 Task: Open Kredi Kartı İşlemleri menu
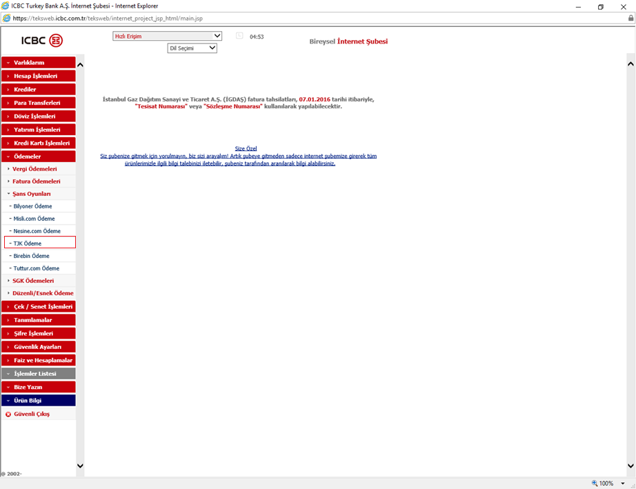[x=39, y=143]
